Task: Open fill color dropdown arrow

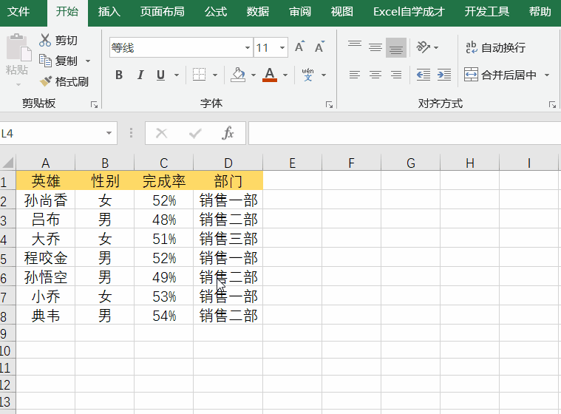Action: tap(254, 75)
